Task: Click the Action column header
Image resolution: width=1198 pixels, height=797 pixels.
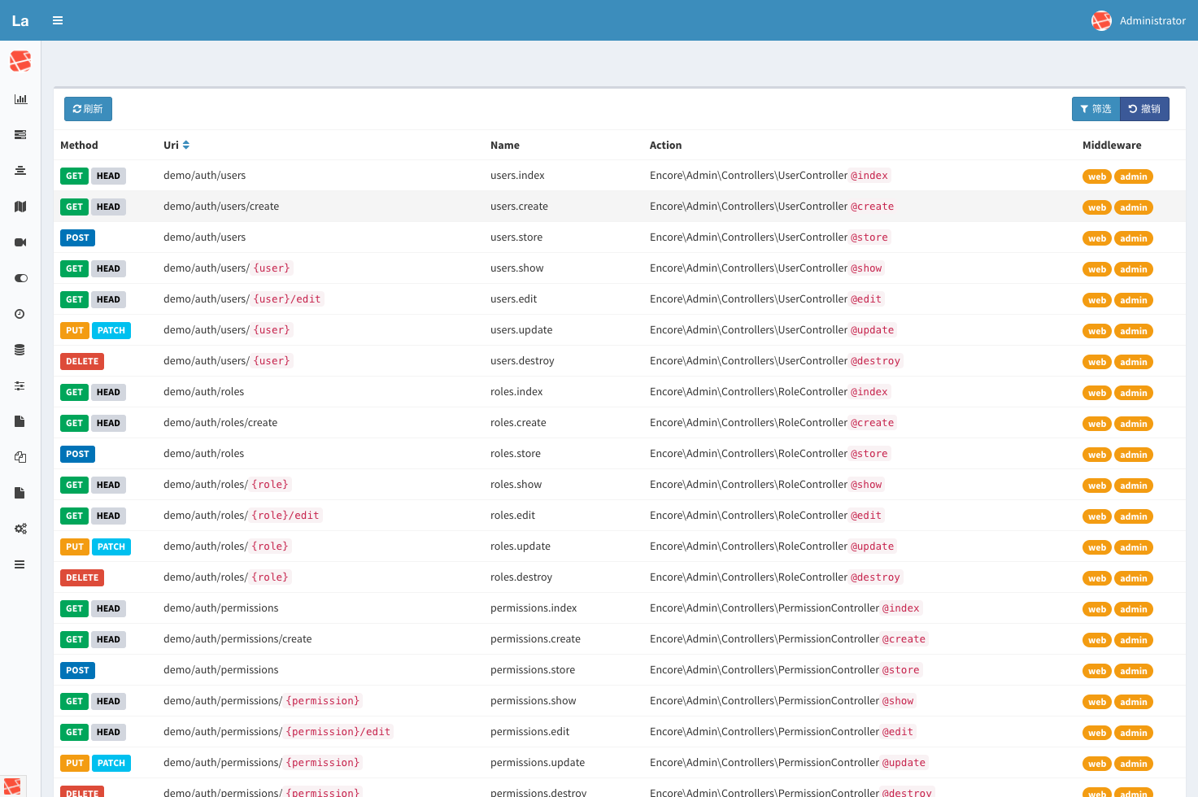Action: pos(665,146)
